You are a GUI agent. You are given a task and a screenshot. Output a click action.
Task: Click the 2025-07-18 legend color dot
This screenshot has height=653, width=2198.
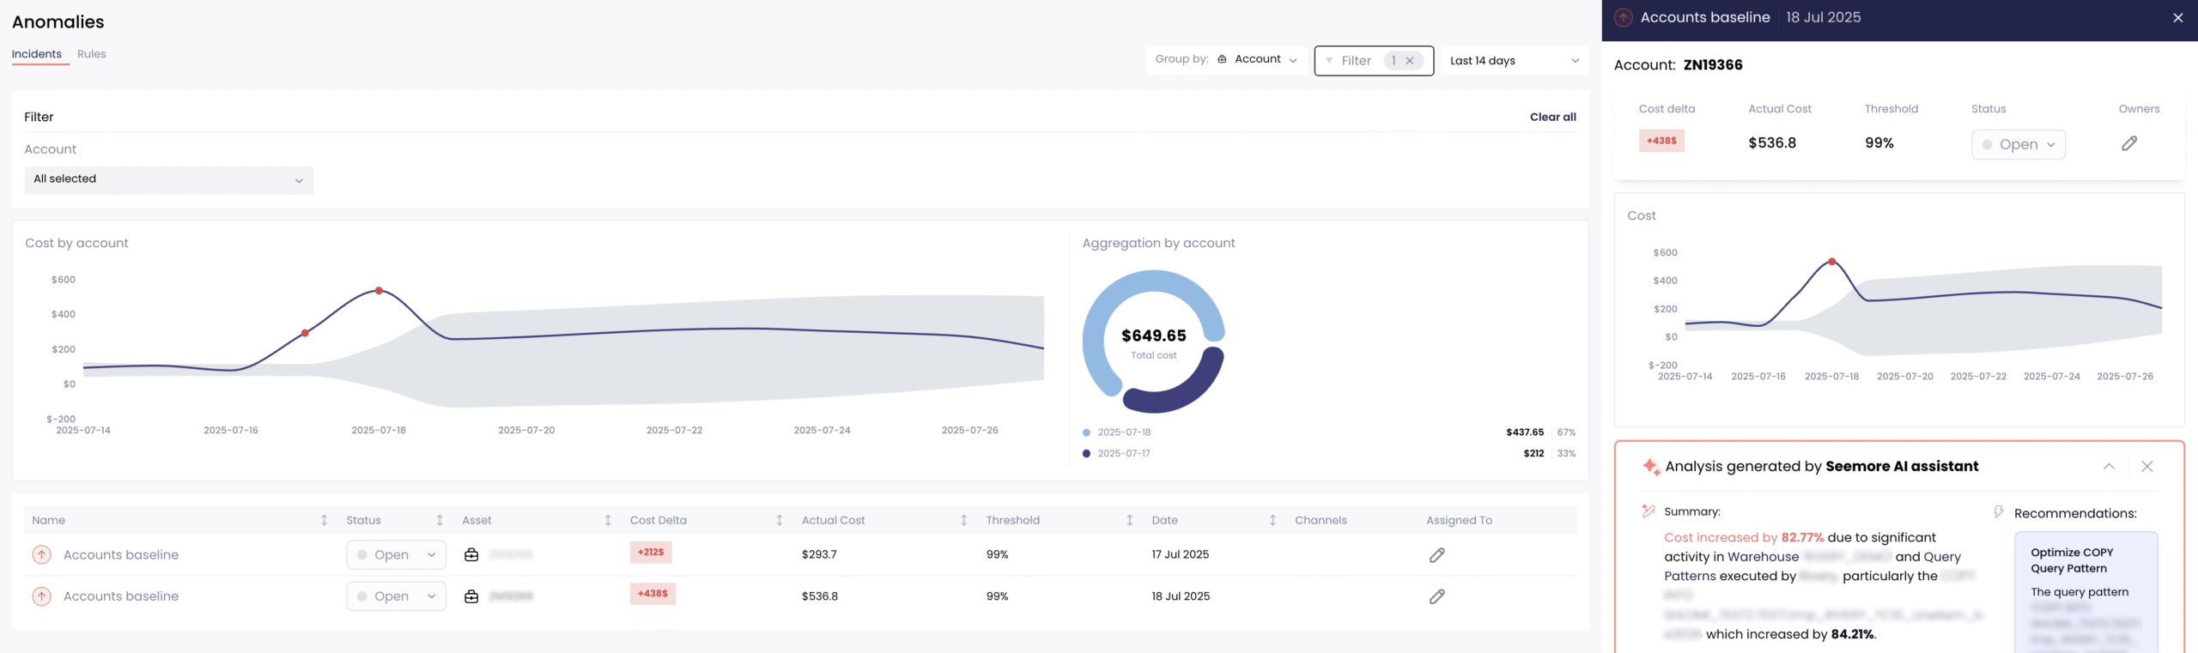click(1086, 432)
